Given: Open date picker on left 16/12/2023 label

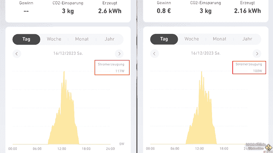Looking at the screenshot, I should point(68,54).
